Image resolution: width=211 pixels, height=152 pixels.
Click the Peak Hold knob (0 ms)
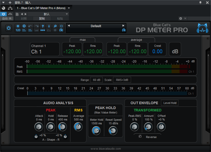pos(51,127)
